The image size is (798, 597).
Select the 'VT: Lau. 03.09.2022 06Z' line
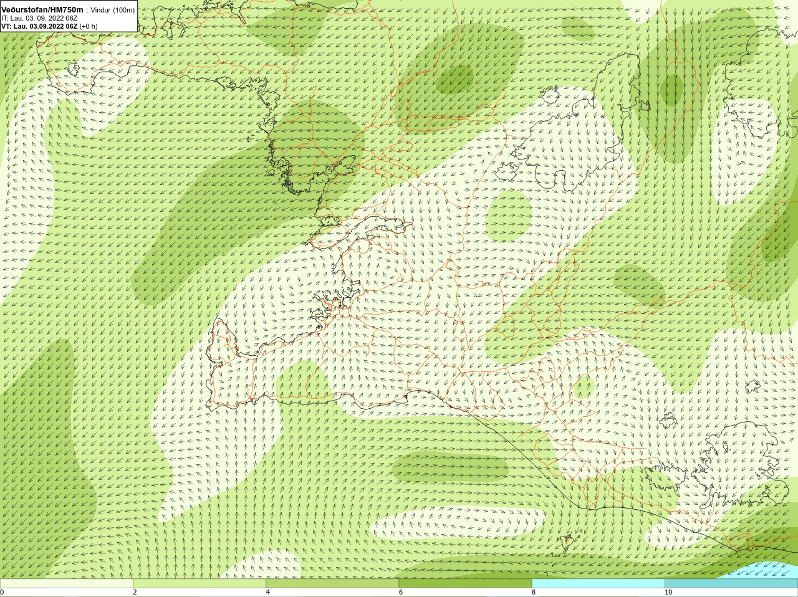click(39, 26)
